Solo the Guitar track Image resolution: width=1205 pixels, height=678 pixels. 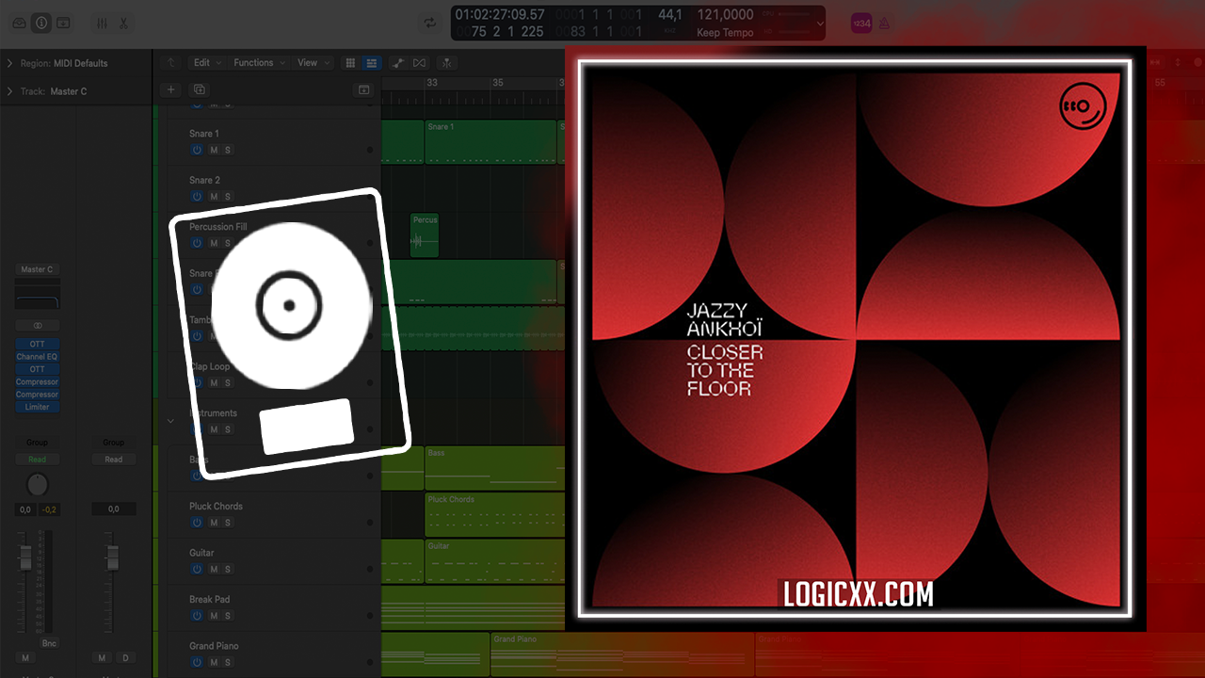228,569
